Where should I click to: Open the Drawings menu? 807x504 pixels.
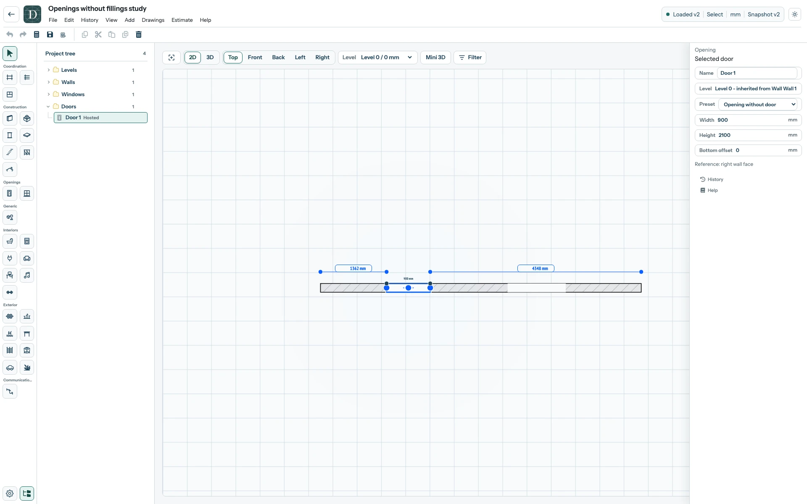coord(153,20)
